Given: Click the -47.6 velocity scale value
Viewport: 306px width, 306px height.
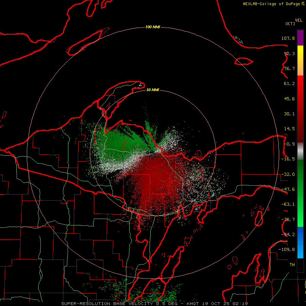Looking at the screenshot, I should point(288,189).
